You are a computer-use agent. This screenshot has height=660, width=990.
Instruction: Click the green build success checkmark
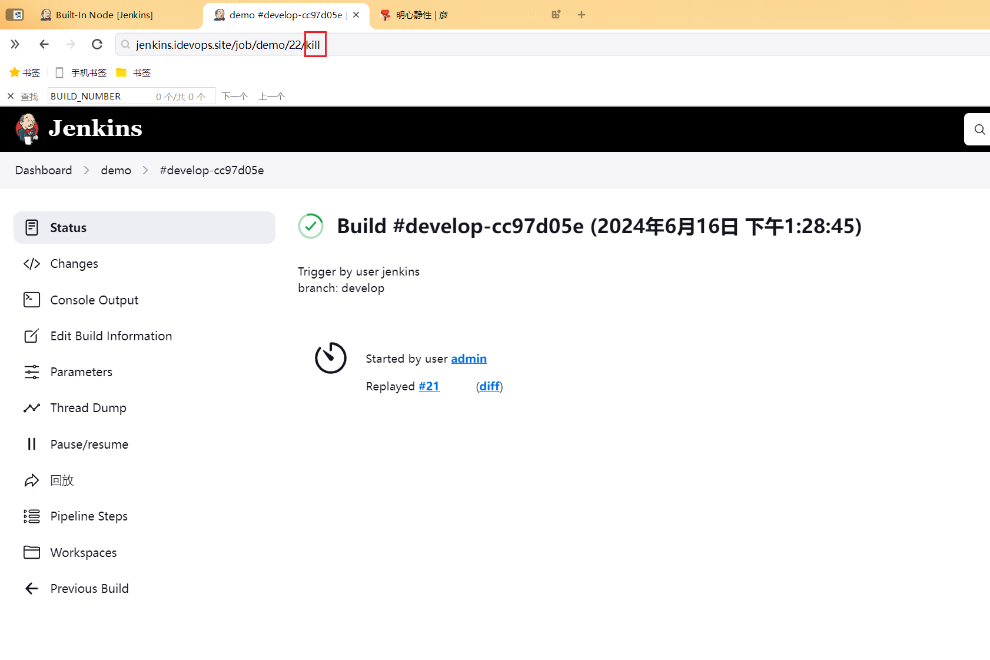pos(311,226)
